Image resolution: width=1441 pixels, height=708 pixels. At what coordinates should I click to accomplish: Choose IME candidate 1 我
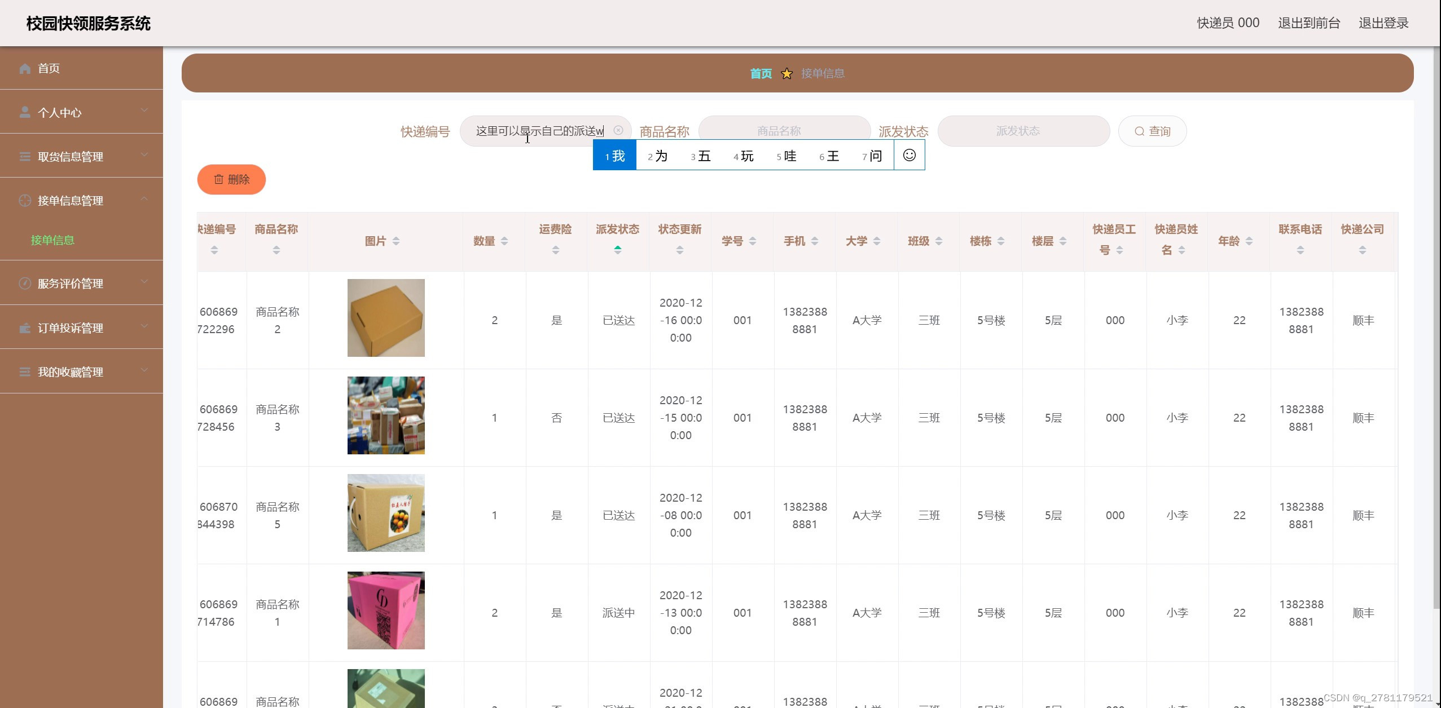[x=614, y=156]
